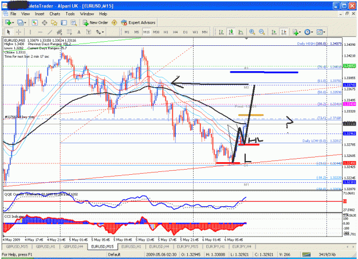Select the trendline drawing tool
Screen dimensions: 358x259
point(50,32)
